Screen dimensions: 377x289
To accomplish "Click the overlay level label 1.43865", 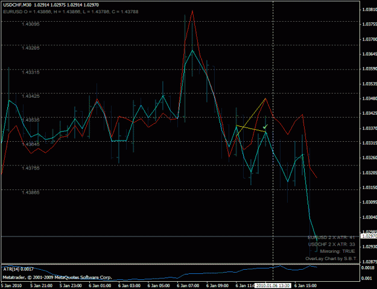I will [31, 192].
